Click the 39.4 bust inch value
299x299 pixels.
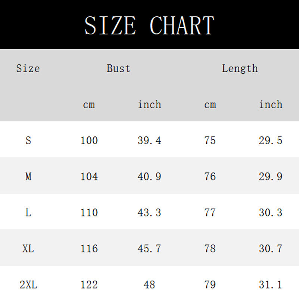(x=149, y=141)
